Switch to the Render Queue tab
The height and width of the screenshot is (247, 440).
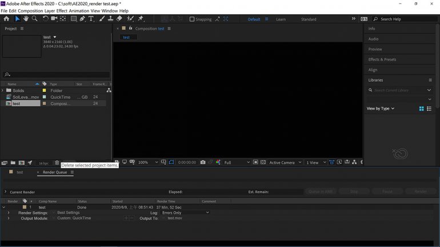pyautogui.click(x=55, y=172)
